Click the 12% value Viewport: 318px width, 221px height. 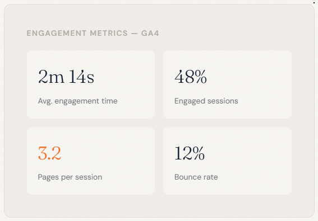(x=190, y=153)
